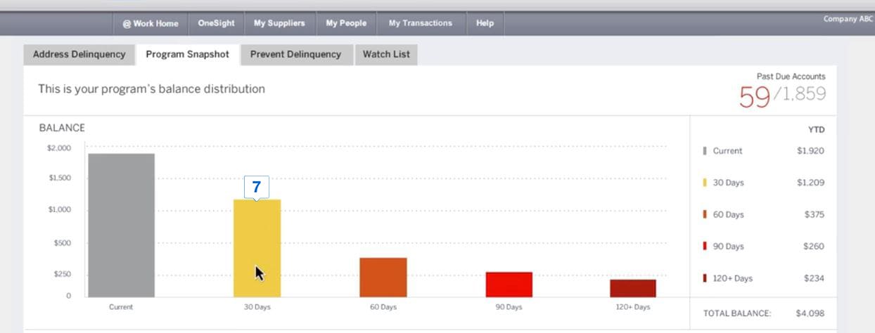875x333 pixels.
Task: Open My People navigation item
Action: (346, 23)
